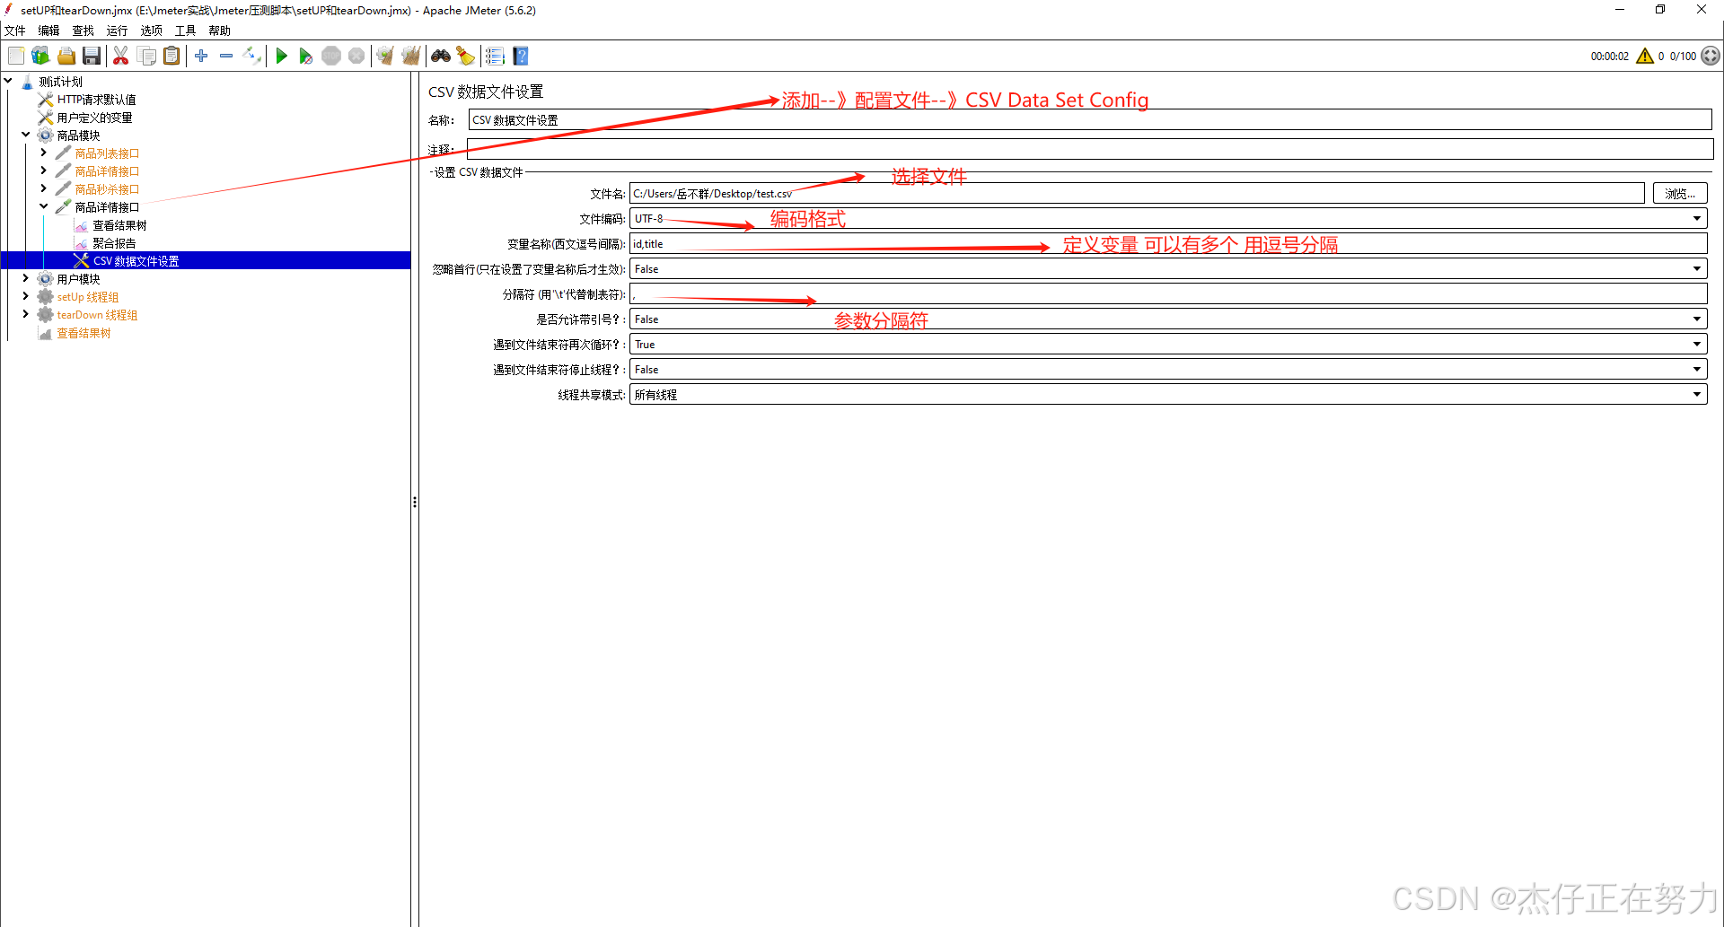Expand the setUp 线程组 node
The width and height of the screenshot is (1724, 927).
(x=26, y=296)
